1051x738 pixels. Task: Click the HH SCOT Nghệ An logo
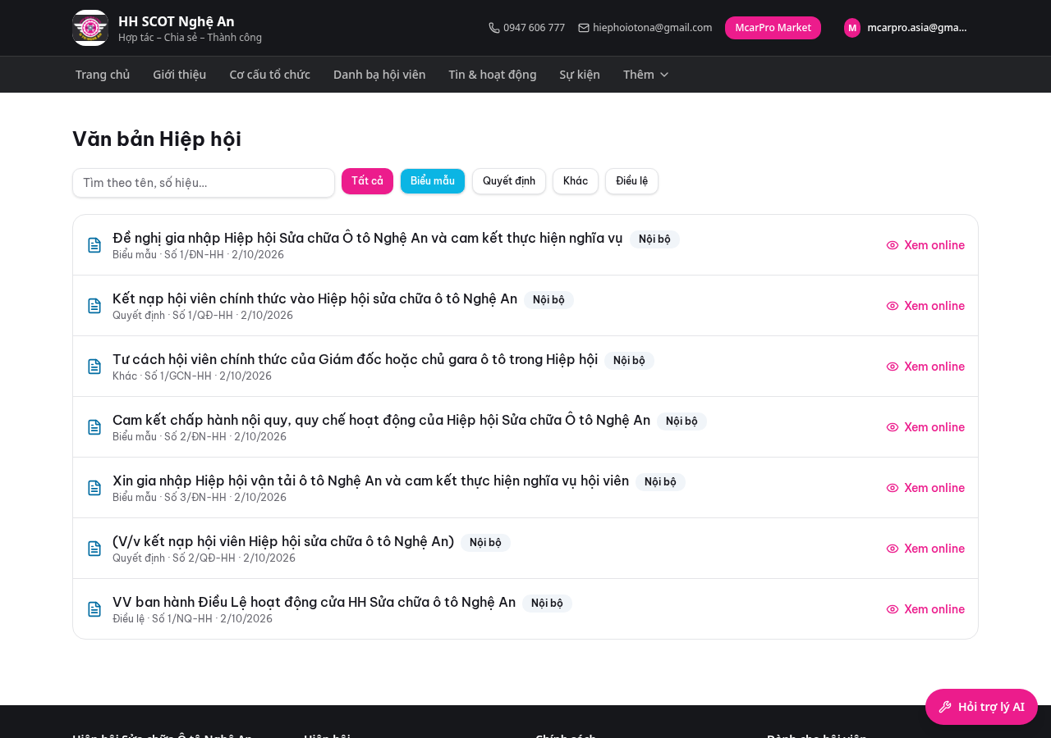(90, 28)
